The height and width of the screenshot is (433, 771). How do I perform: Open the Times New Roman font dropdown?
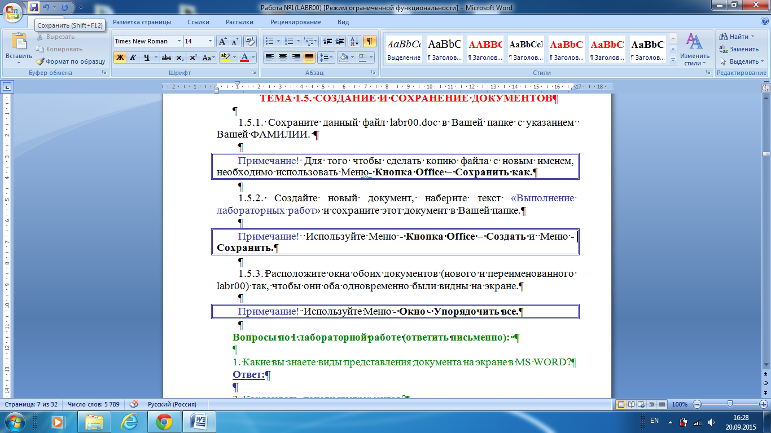179,41
